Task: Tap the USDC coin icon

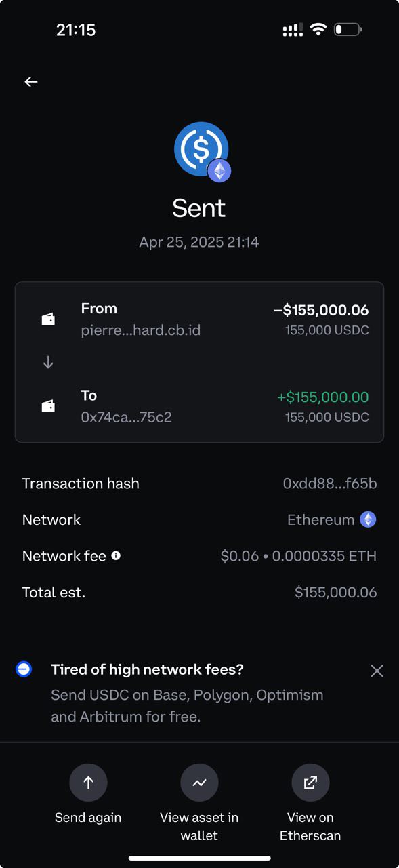Action: pyautogui.click(x=201, y=149)
